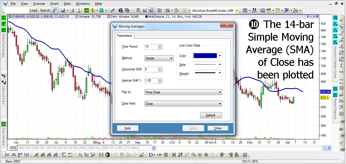This screenshot has height=164, width=346.
Task: Click the CP SCN scan icon
Action: coord(335,24)
